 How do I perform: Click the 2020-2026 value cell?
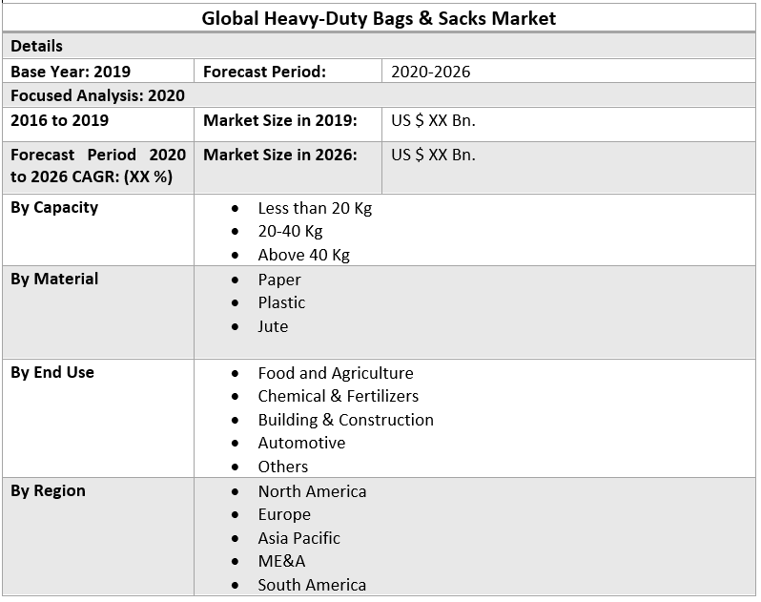point(430,72)
